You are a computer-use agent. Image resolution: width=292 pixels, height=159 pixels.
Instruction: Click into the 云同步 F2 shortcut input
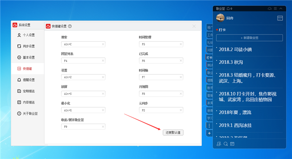click(161, 110)
